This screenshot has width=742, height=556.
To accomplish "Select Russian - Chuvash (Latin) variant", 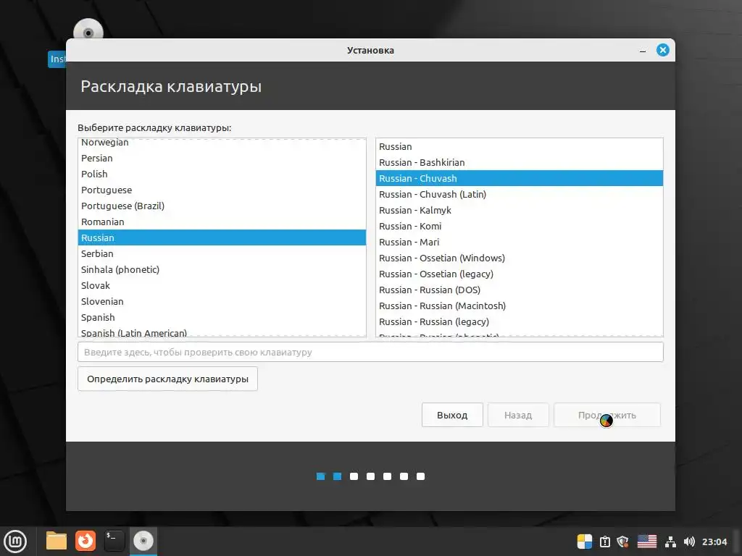I will 519,194.
